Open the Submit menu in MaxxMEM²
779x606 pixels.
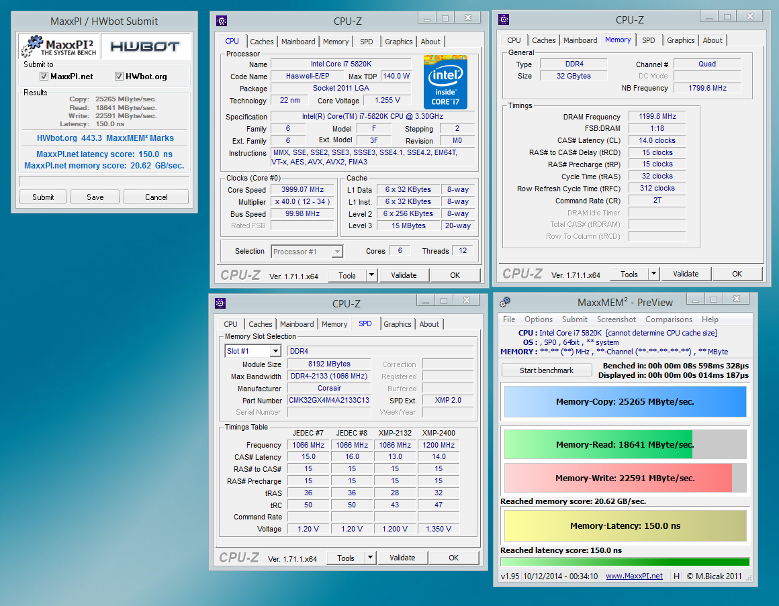(574, 319)
